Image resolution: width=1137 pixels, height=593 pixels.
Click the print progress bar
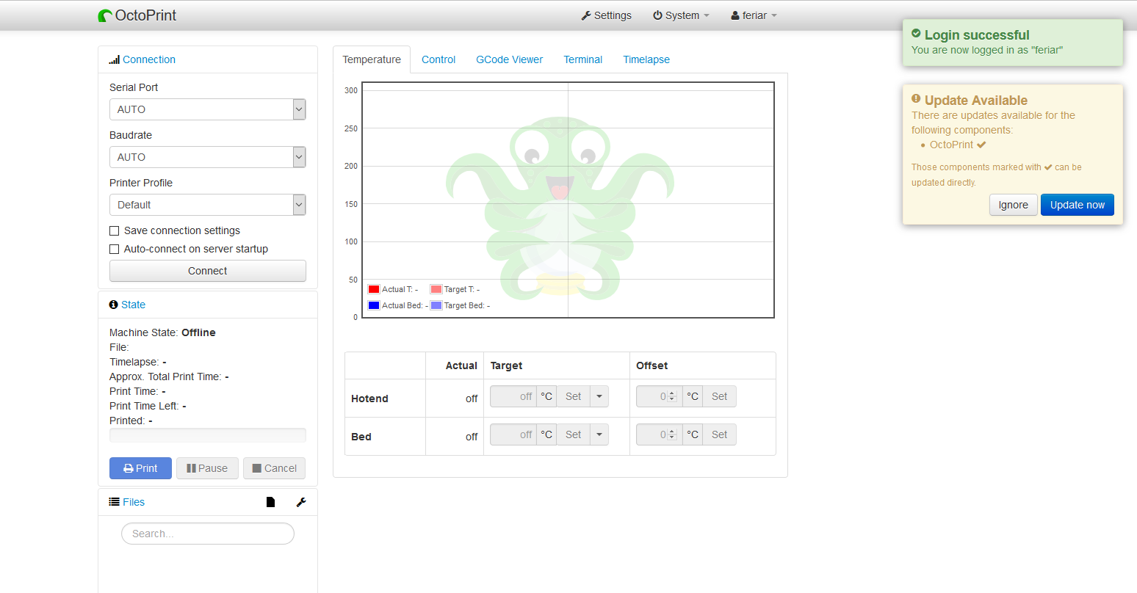[x=208, y=435]
